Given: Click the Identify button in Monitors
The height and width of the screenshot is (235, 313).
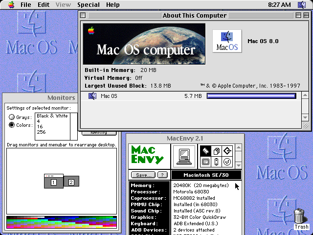Looking at the screenshot, I should pyautogui.click(x=99, y=133).
